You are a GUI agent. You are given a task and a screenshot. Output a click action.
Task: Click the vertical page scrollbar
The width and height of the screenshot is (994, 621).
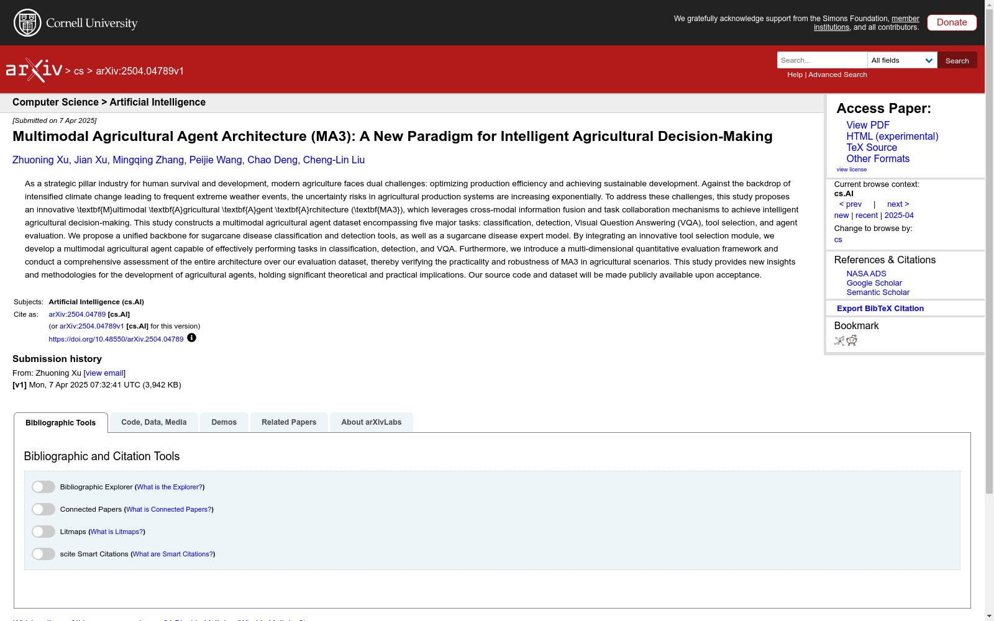(989, 253)
